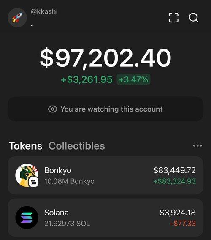Tap the @kkashi username

[44, 11]
